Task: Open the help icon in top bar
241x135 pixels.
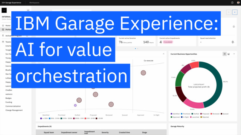Action: [x=232, y=3]
